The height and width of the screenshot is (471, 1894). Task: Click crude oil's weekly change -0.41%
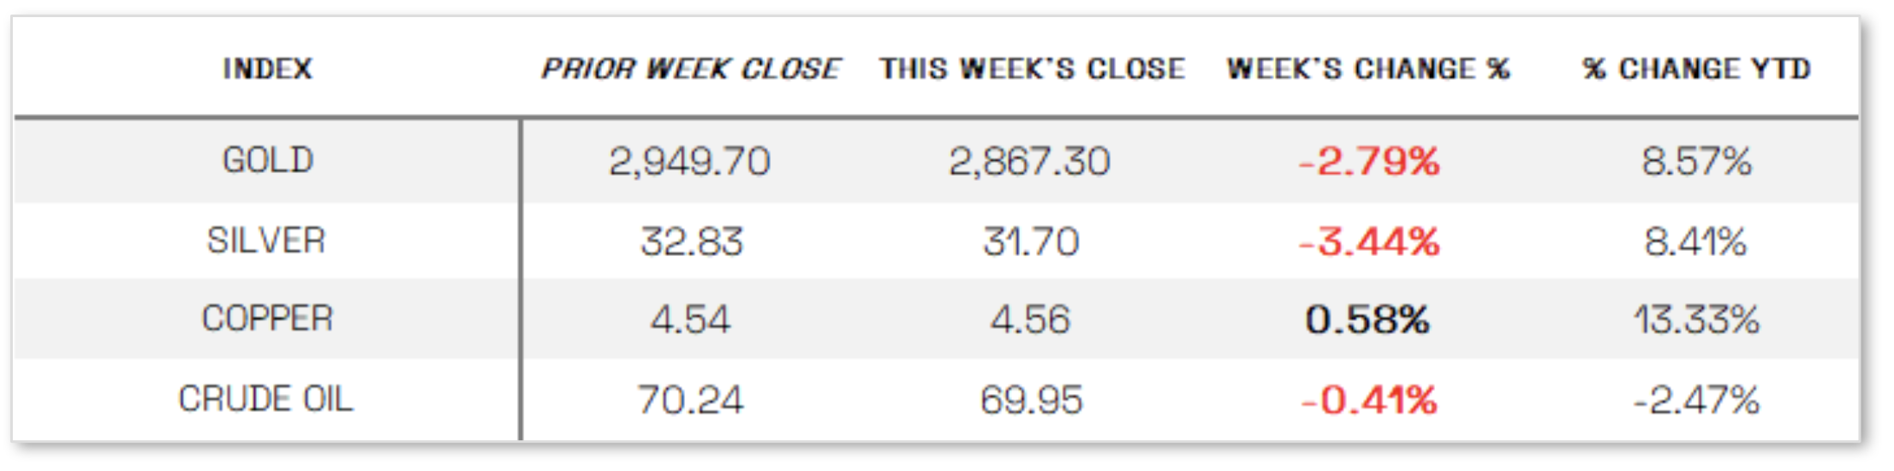pyautogui.click(x=1369, y=400)
